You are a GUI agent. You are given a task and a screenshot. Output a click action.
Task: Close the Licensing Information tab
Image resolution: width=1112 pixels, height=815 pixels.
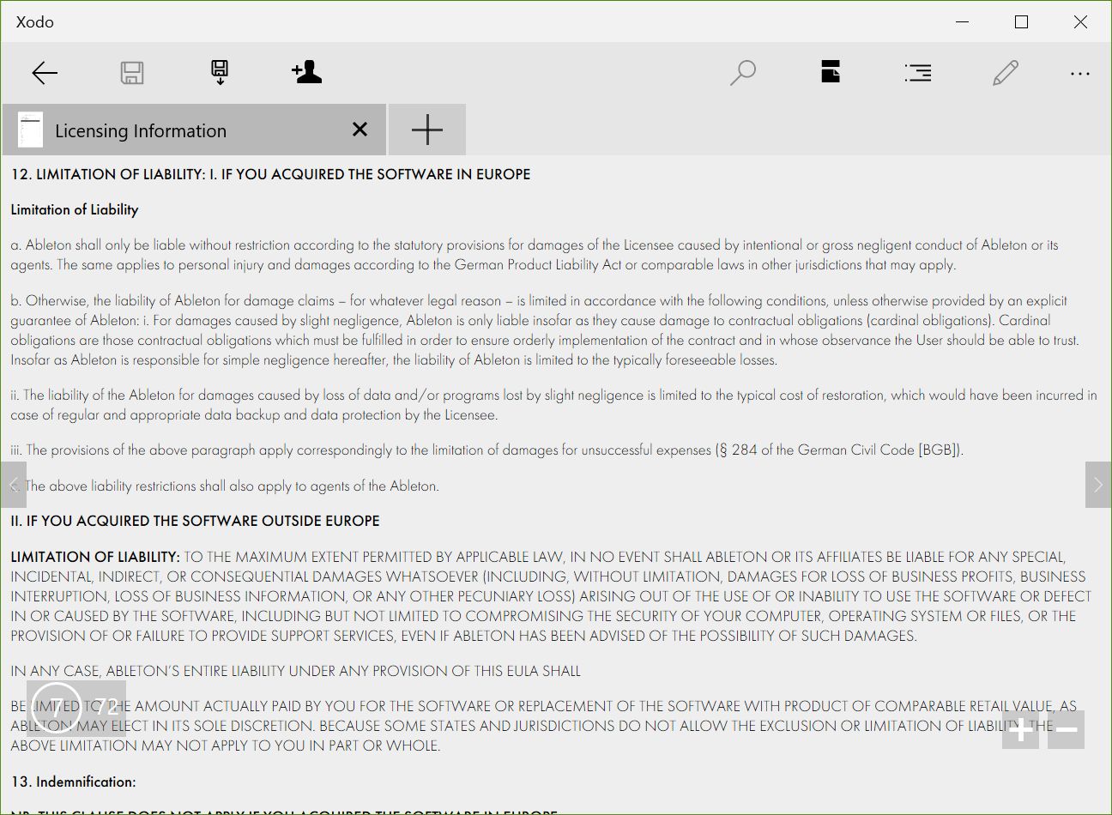[360, 130]
